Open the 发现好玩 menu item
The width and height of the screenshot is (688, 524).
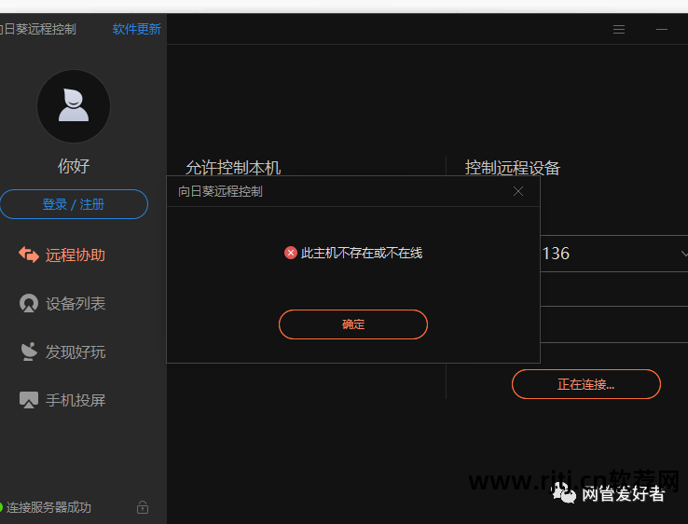[62, 352]
